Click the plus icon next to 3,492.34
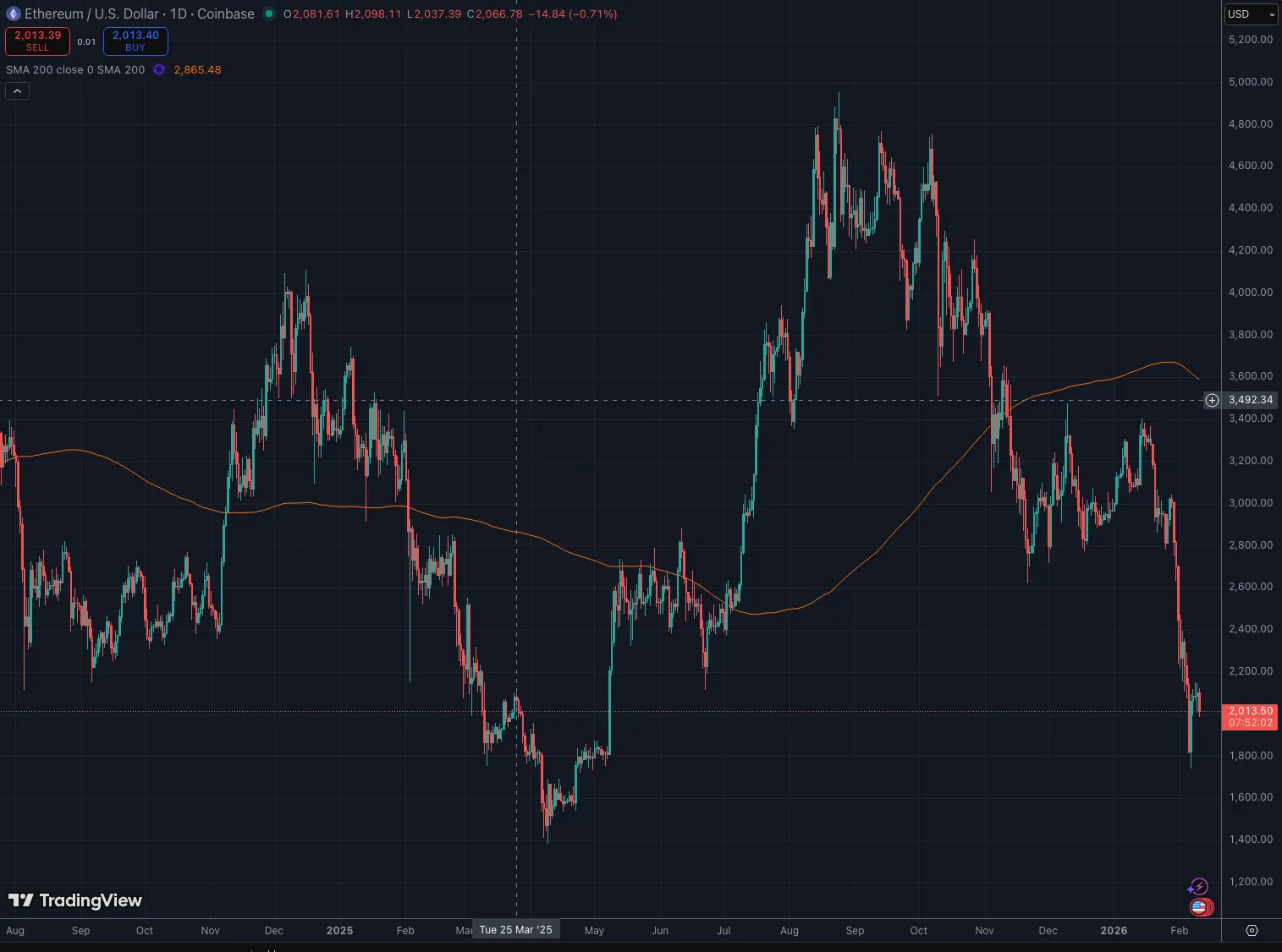The width and height of the screenshot is (1282, 952). (x=1212, y=400)
